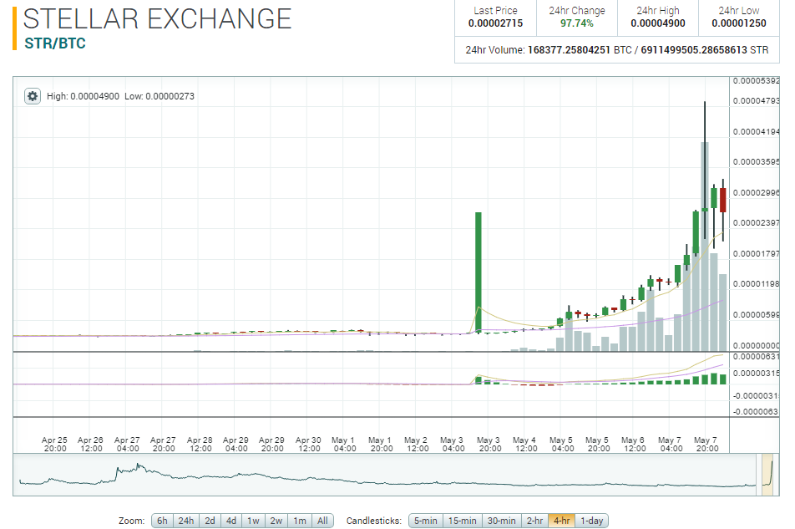Click the 24hr Change value 97.74%

(576, 23)
